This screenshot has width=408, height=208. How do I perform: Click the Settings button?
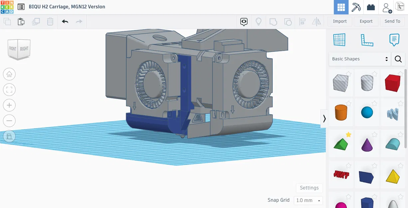tap(309, 188)
